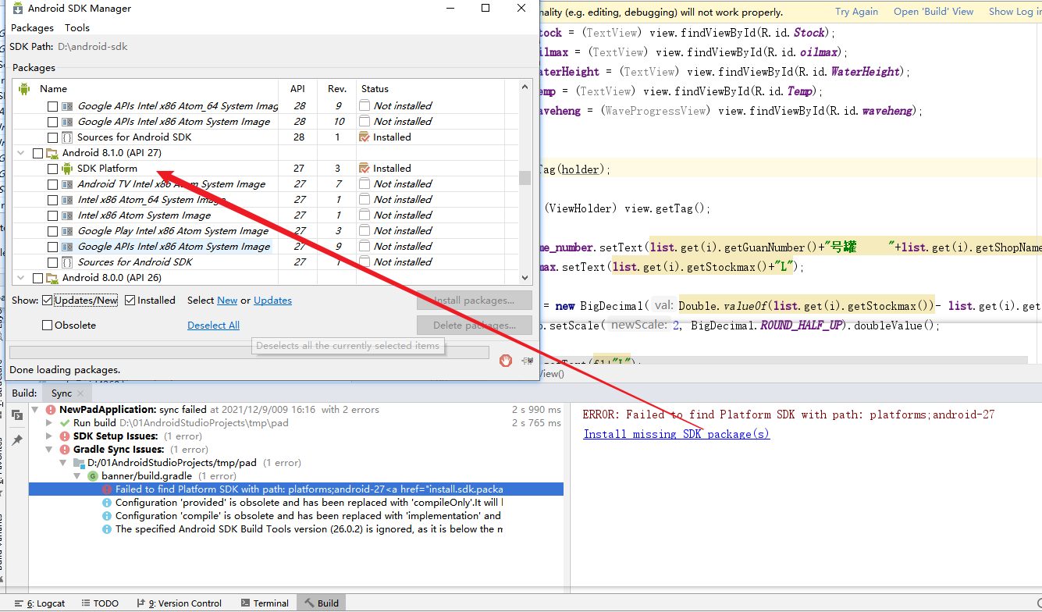Click the Pin Tab pushpin icon

point(17,440)
